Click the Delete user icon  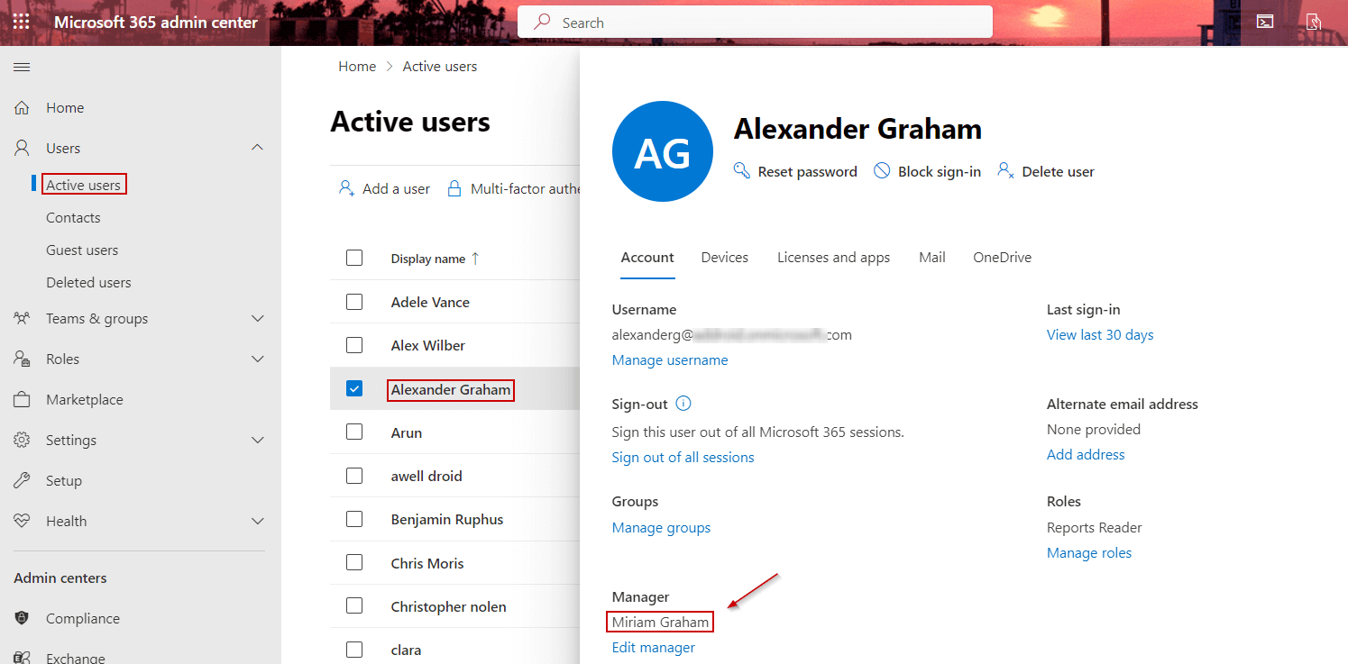pyautogui.click(x=1004, y=170)
